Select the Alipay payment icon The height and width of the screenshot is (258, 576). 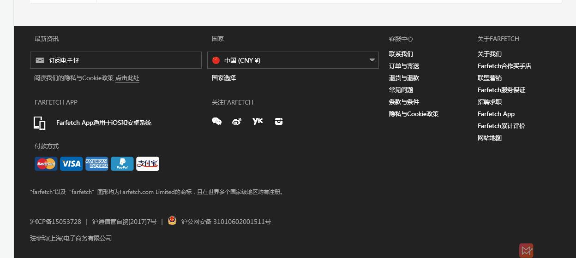tap(148, 164)
